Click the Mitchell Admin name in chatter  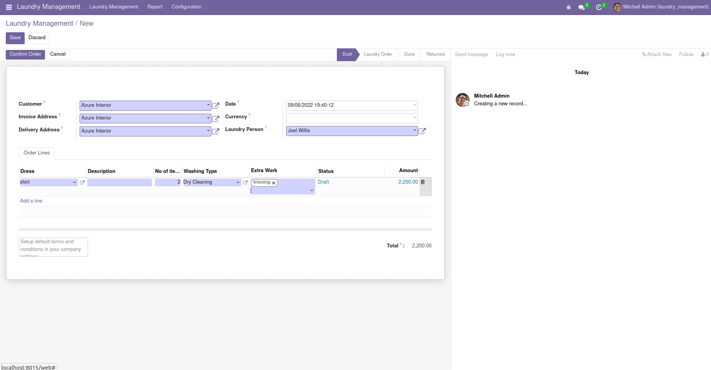pyautogui.click(x=492, y=96)
